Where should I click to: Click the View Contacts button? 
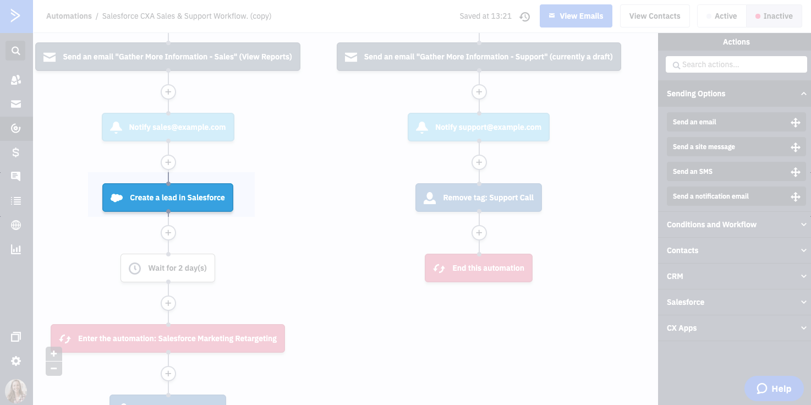655,16
